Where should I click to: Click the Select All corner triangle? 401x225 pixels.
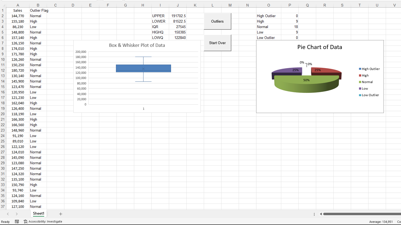click(4, 5)
